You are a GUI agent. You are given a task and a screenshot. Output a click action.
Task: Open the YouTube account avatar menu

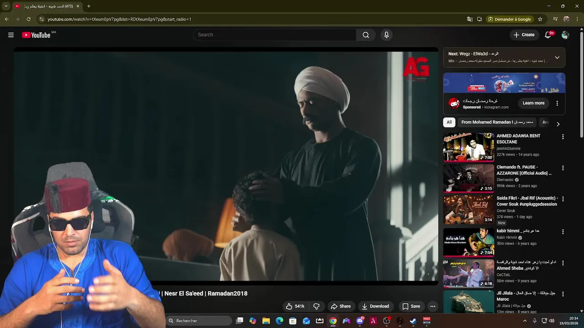pyautogui.click(x=565, y=35)
